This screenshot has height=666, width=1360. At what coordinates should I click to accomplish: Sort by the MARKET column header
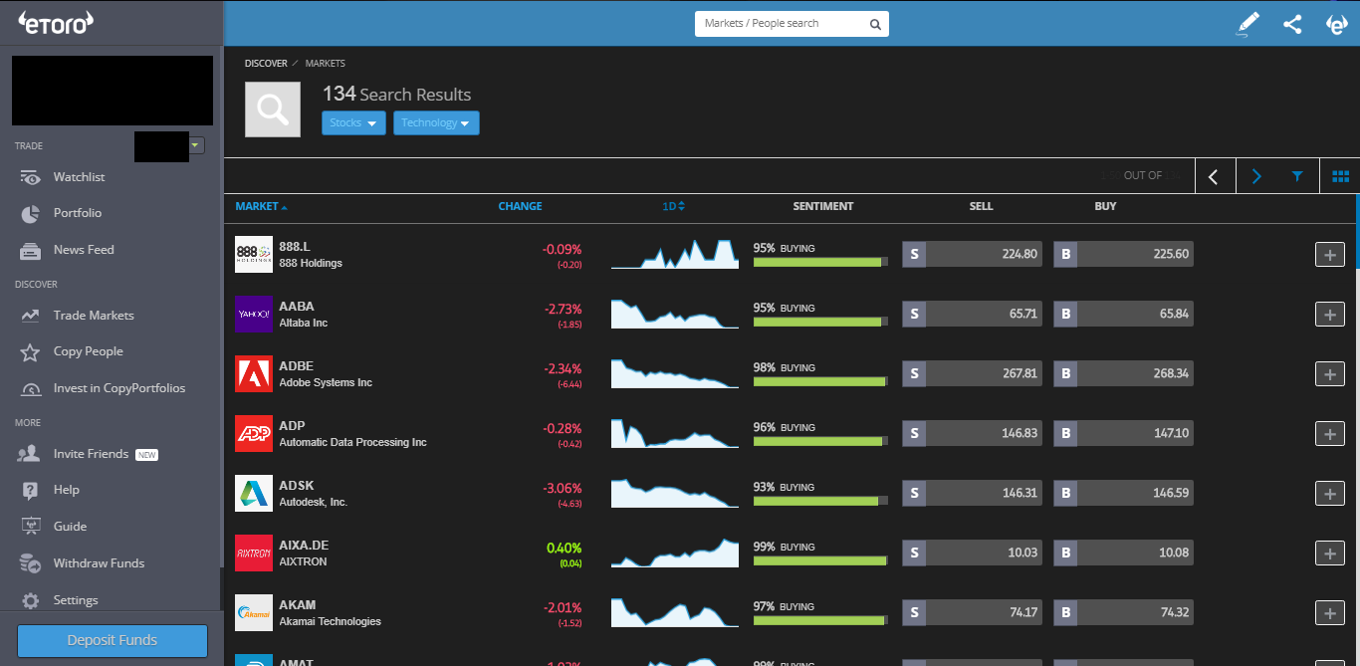pyautogui.click(x=261, y=207)
